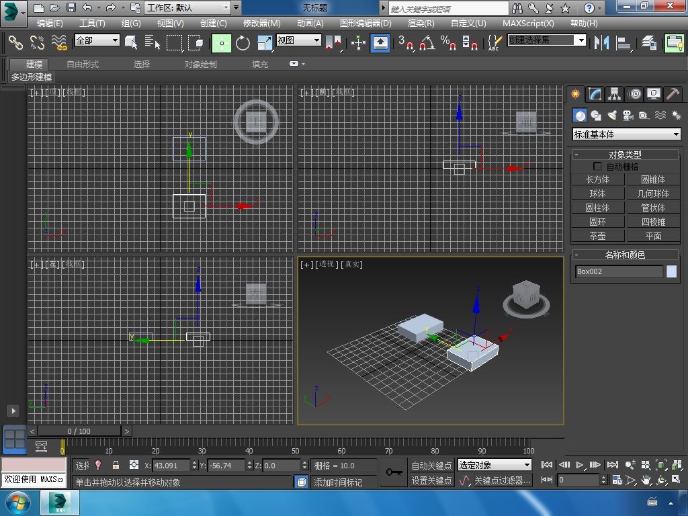Switch to the 自由形式 ribbon tab
Viewport: 688px width, 516px height.
point(82,64)
